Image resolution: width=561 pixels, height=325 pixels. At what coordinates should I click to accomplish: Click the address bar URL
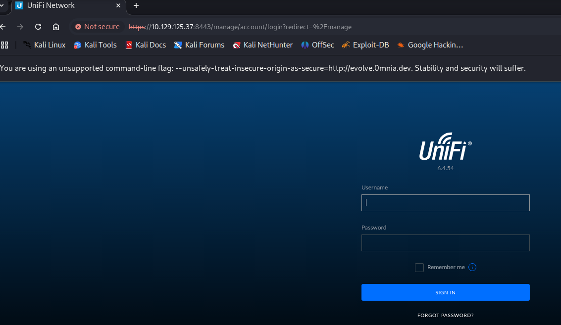(x=240, y=27)
